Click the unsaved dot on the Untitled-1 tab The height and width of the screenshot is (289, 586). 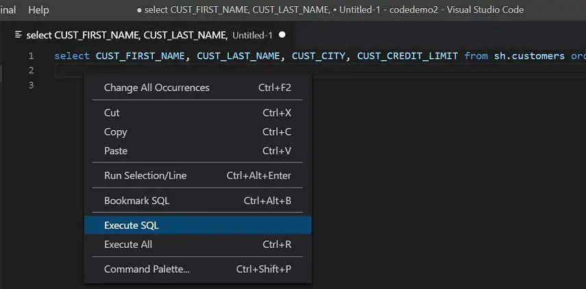point(282,35)
